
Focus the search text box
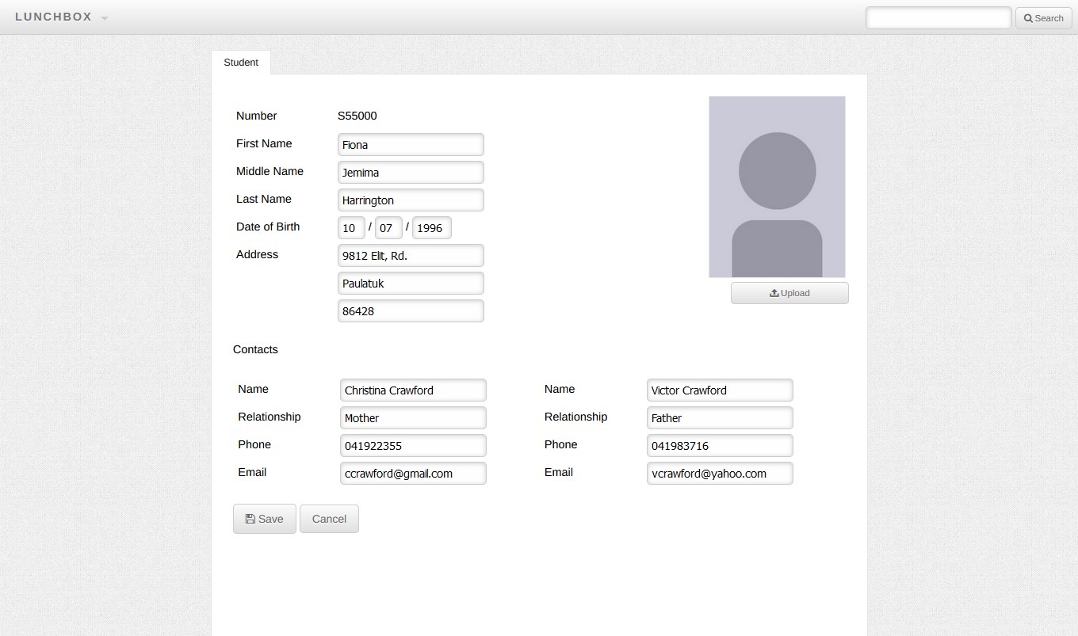938,18
